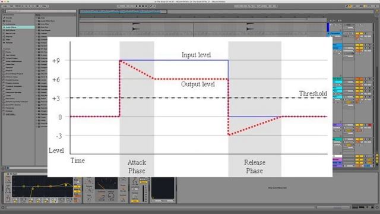The image size is (380, 214).
Task: Click the transport Play button
Action: (137, 6)
